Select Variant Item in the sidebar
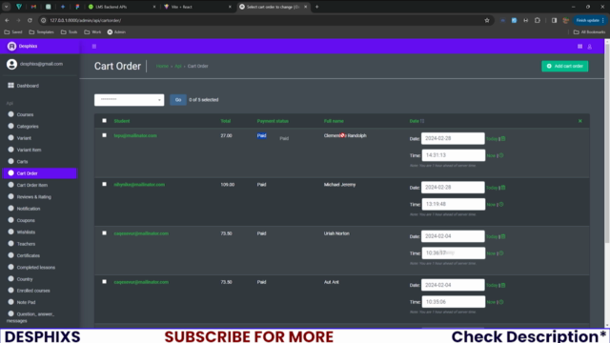 [x=29, y=150]
